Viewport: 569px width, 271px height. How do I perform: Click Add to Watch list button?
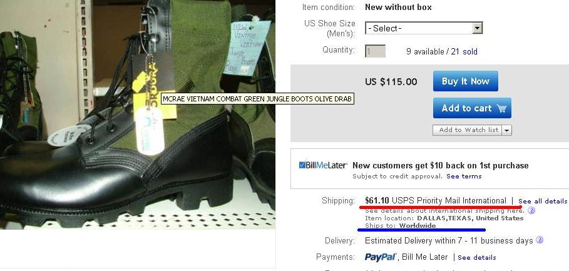point(468,130)
